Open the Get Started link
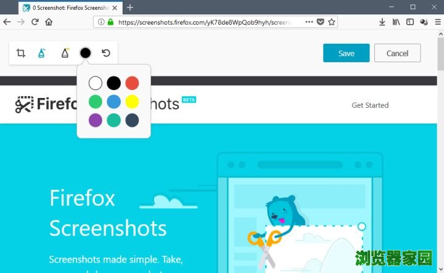Screen dimensions: 444x273 pos(370,105)
